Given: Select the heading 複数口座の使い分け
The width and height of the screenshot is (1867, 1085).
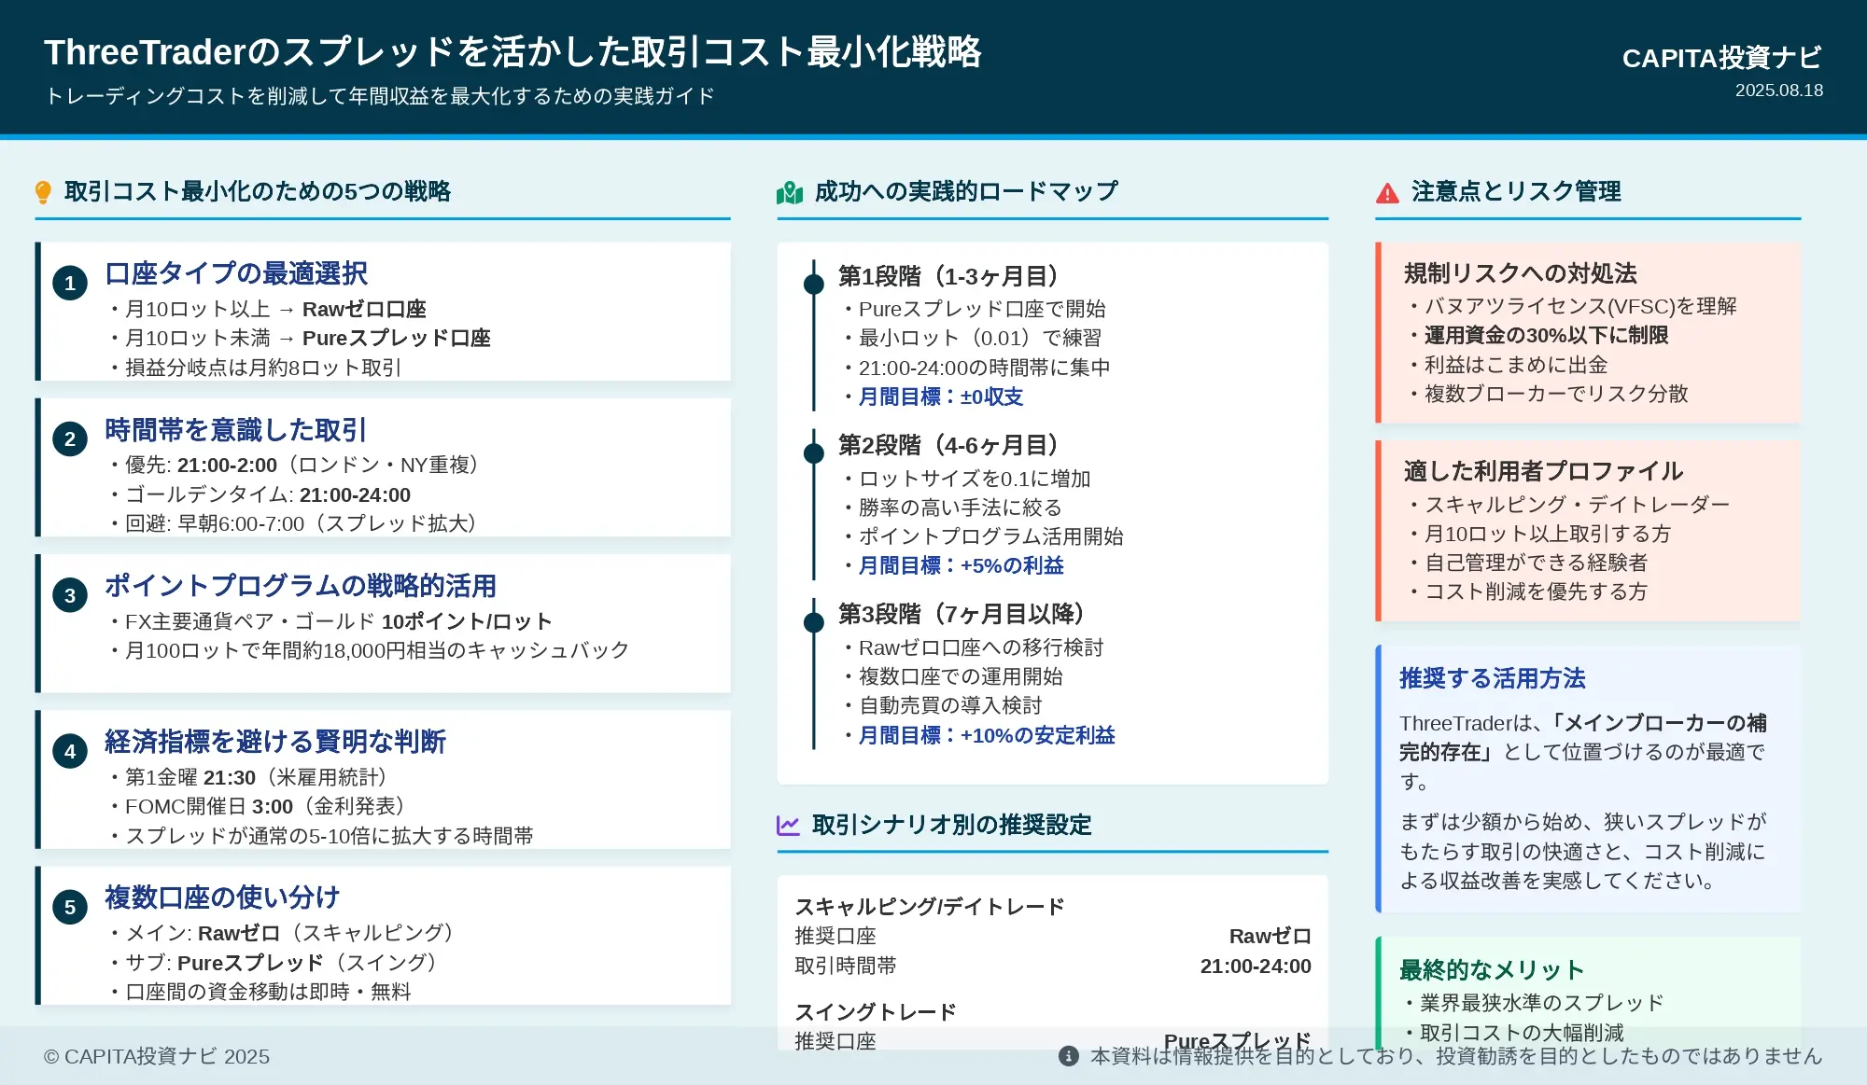Looking at the screenshot, I should click(222, 897).
